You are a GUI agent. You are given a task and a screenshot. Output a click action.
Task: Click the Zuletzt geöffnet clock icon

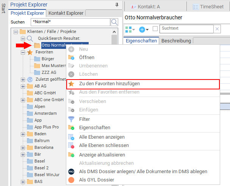pos(30,80)
